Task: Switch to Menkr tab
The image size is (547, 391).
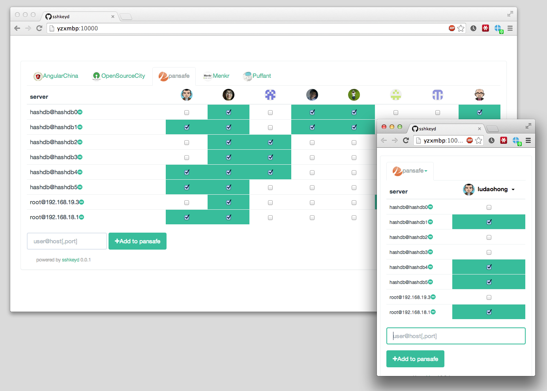Action: click(216, 76)
